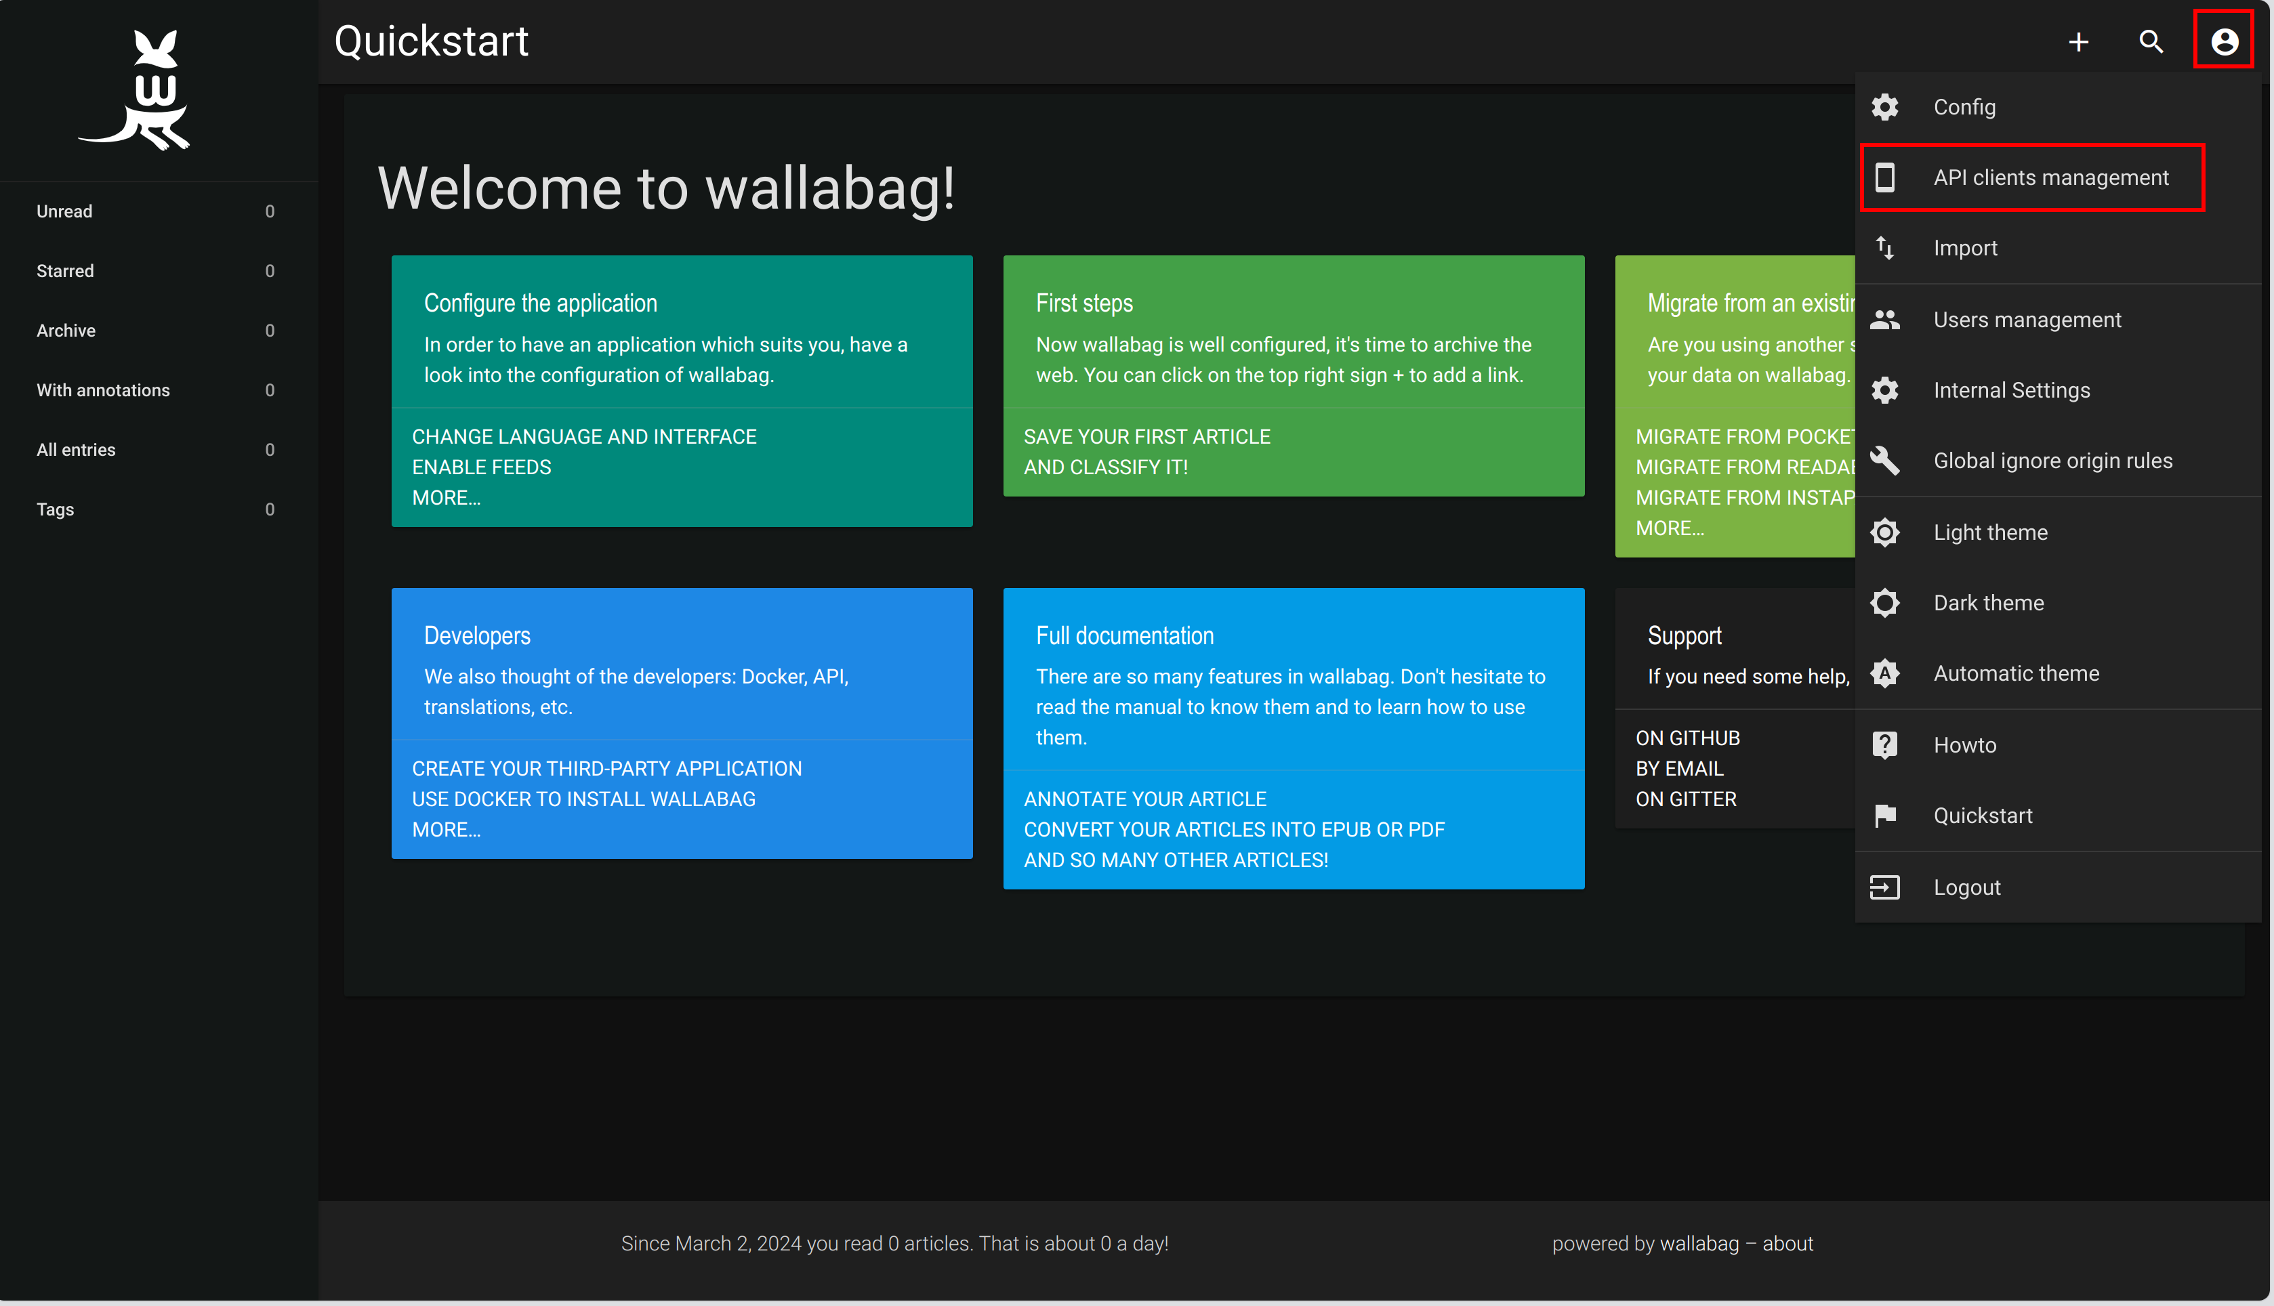Click the Howto question mark icon
Screen dimensions: 2274x1306
tap(1884, 745)
